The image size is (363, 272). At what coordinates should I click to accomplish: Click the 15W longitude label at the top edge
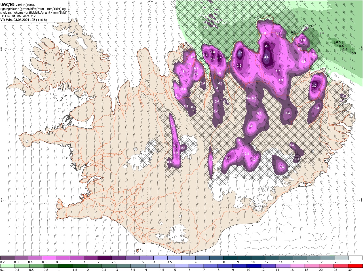300,1
